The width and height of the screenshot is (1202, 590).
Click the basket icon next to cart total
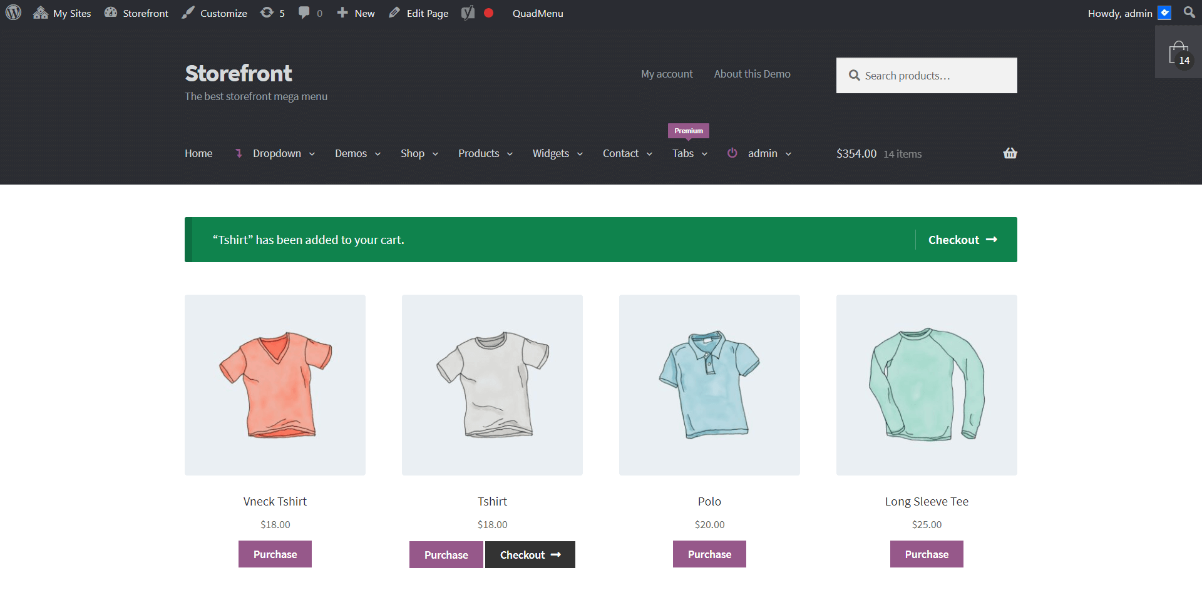(1010, 153)
